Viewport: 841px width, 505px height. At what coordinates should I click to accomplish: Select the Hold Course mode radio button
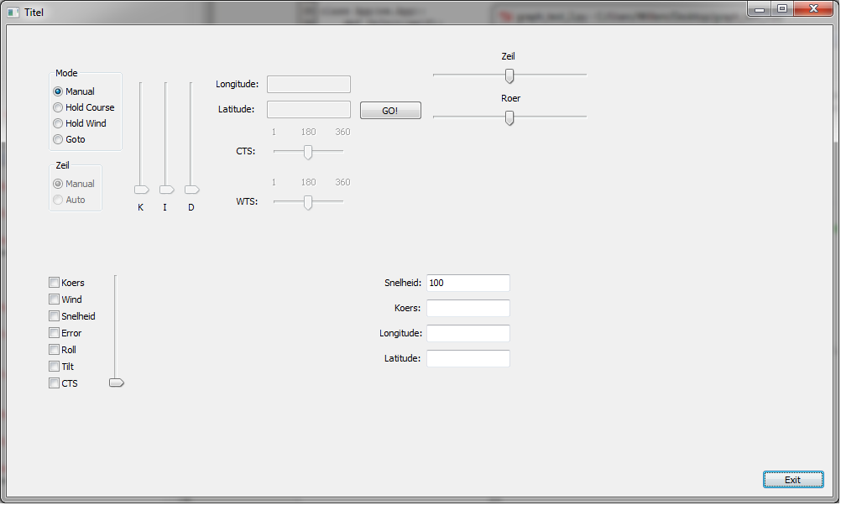[x=58, y=107]
